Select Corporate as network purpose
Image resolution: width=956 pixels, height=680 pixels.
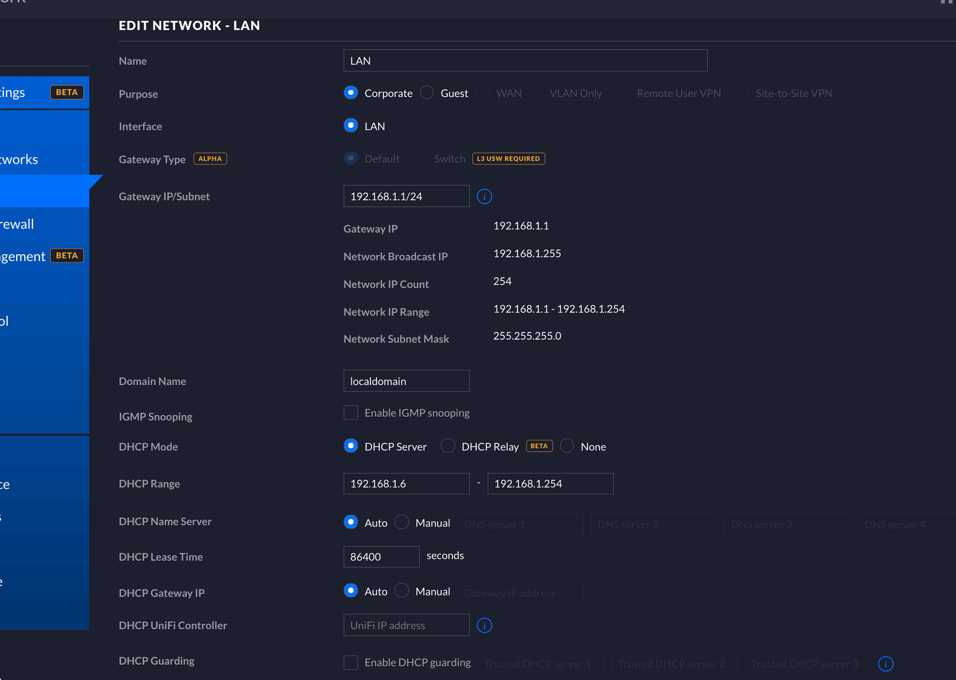click(x=351, y=93)
